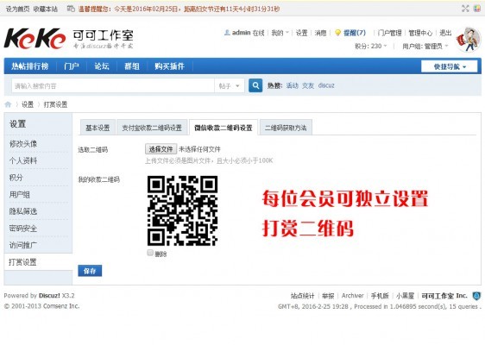Click the KeKe studio logo

click(69, 39)
